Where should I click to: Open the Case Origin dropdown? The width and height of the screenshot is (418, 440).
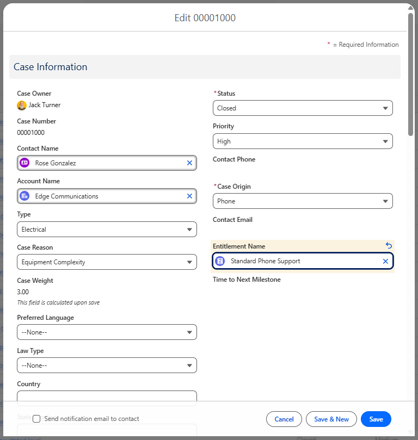point(302,201)
